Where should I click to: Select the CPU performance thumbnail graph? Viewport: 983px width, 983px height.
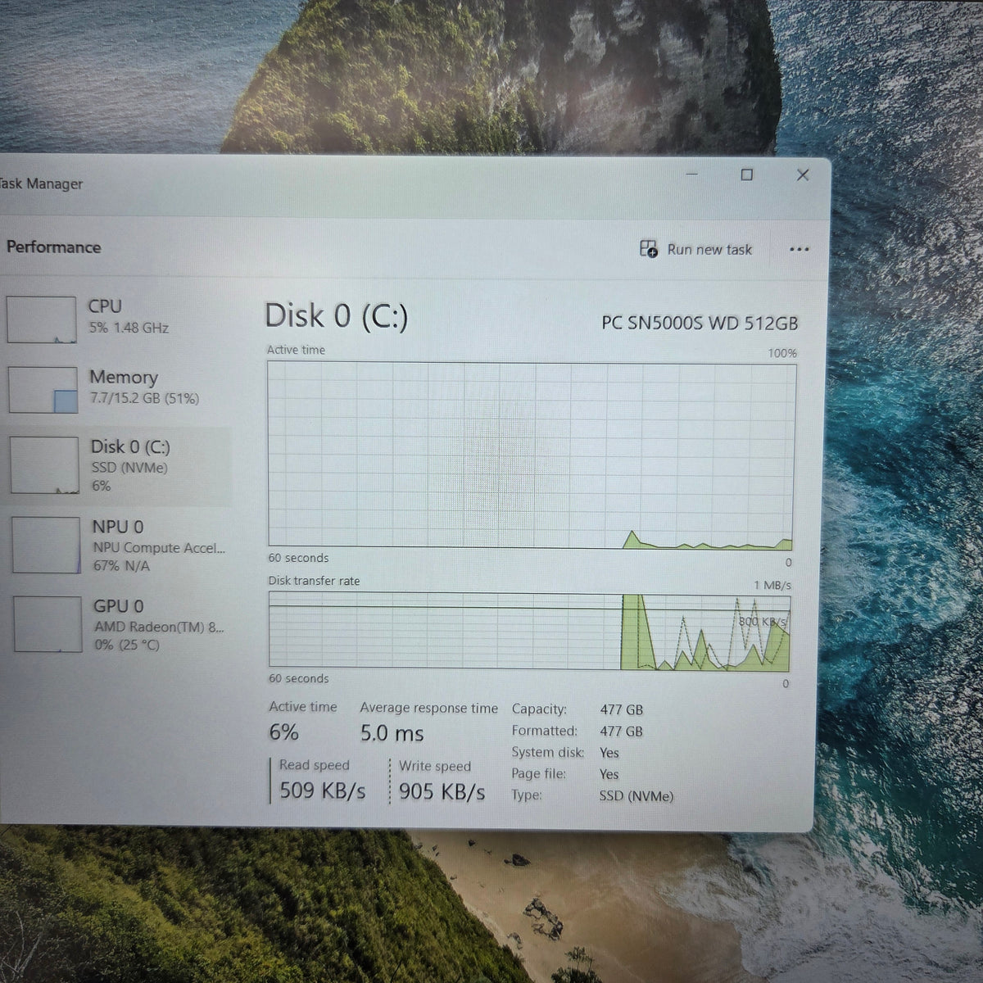click(41, 319)
